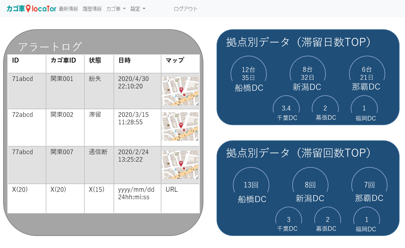
Task: Open the 最新情報 menu item
Action: tap(69, 9)
